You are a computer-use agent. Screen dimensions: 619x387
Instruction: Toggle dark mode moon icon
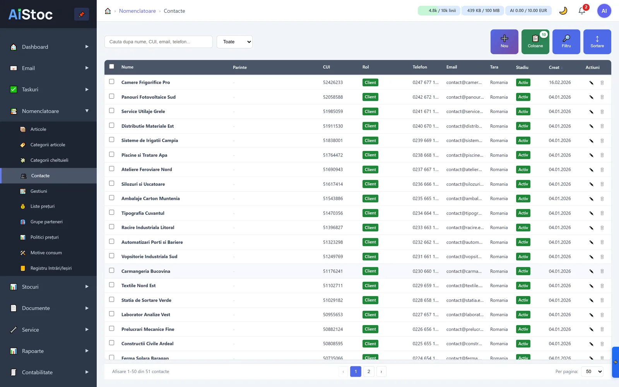click(x=563, y=11)
